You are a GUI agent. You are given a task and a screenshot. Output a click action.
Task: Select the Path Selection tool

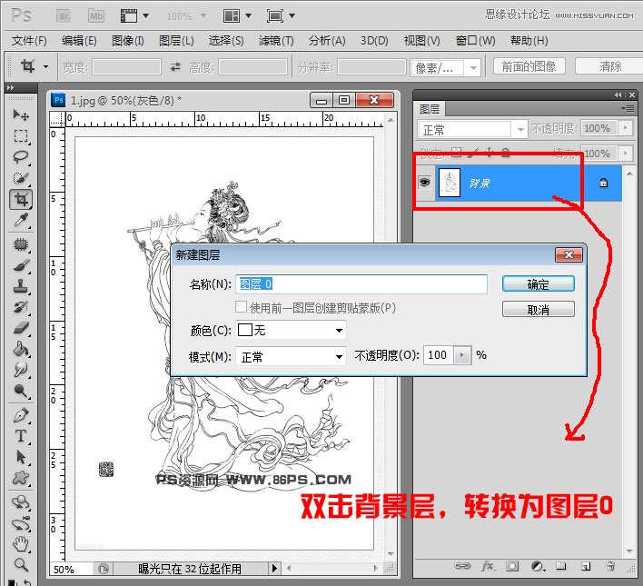pyautogui.click(x=21, y=457)
